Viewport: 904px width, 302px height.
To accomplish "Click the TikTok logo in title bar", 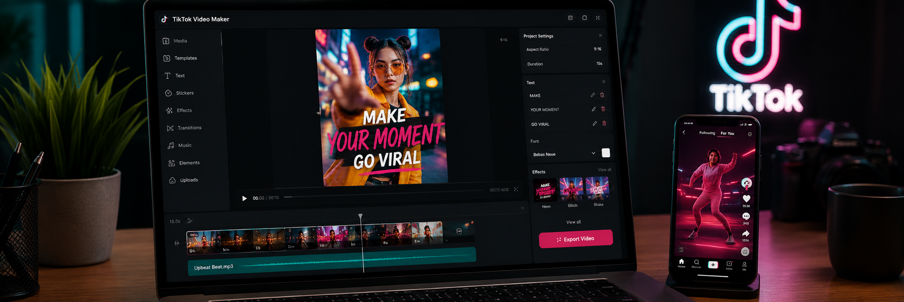I will (x=164, y=19).
